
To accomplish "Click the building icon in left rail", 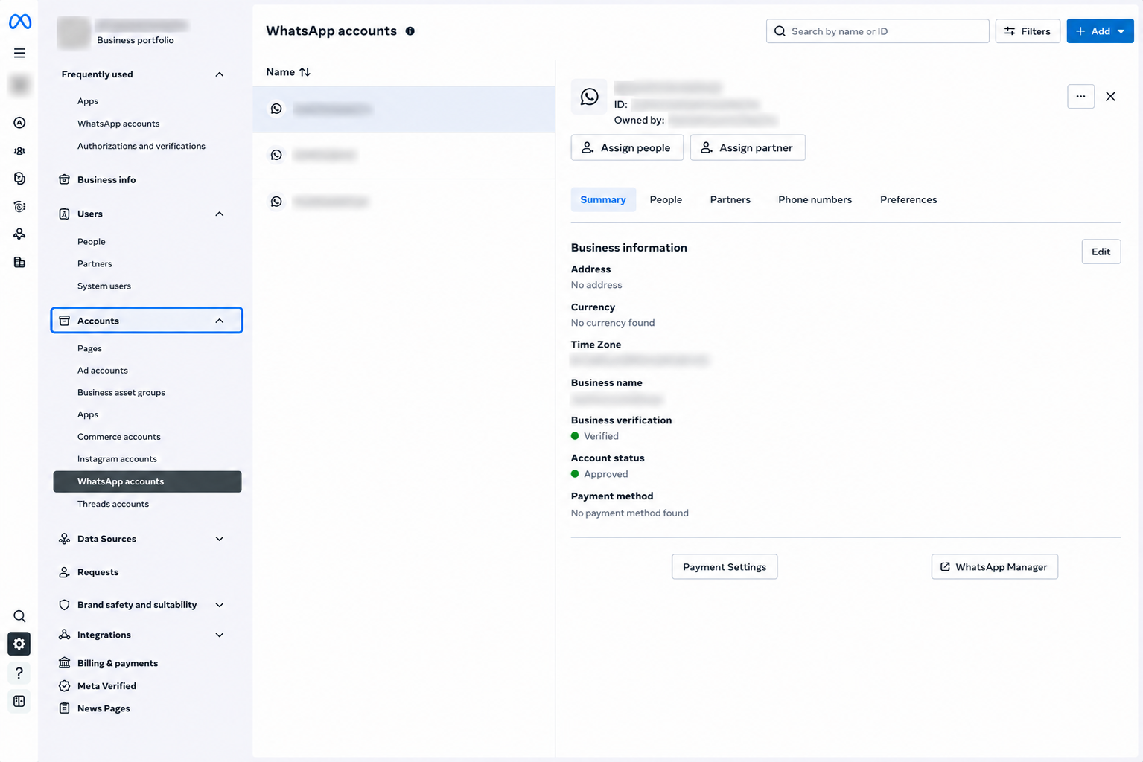I will coord(19,262).
